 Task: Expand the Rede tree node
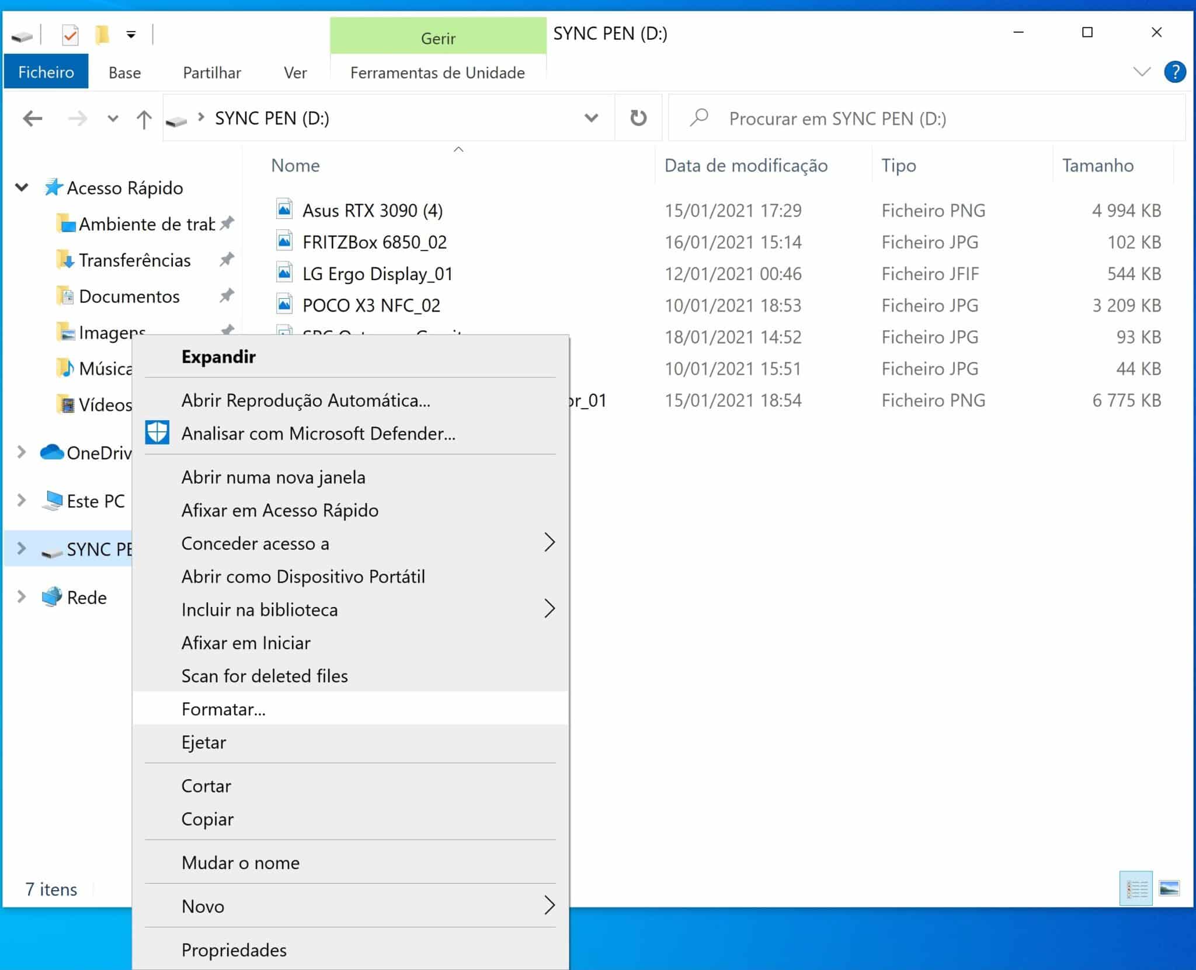tap(22, 597)
